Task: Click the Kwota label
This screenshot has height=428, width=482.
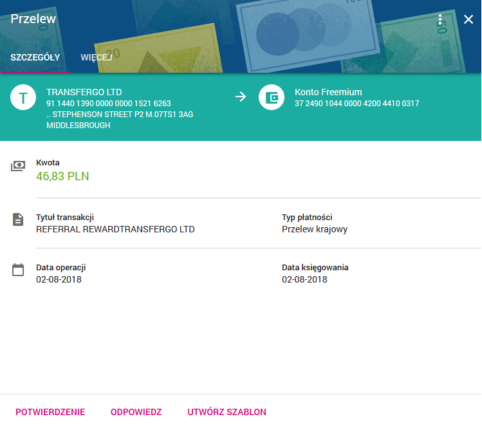Action: 48,163
